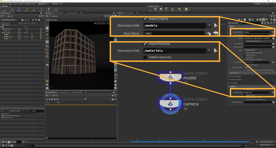Click the Point Light shelf tool
This screenshot has width=276, height=148.
155,9
